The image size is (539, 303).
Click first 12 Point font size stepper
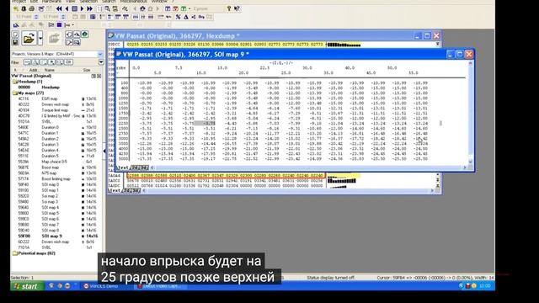(36, 17)
